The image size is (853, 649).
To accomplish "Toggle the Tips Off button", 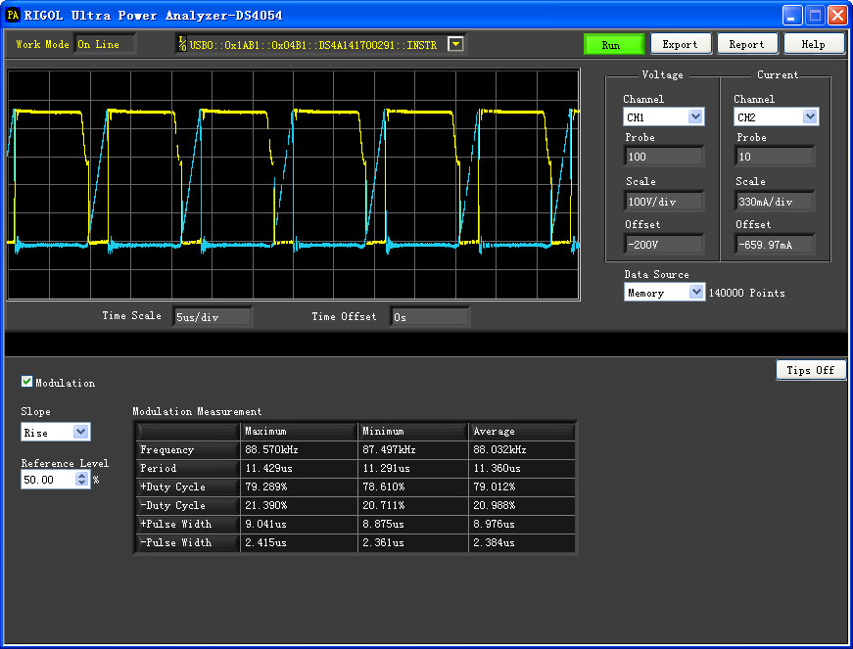I will (x=811, y=370).
